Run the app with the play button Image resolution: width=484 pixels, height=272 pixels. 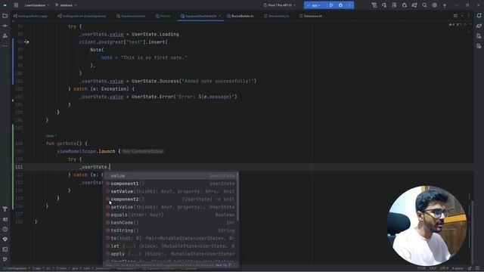point(331,5)
